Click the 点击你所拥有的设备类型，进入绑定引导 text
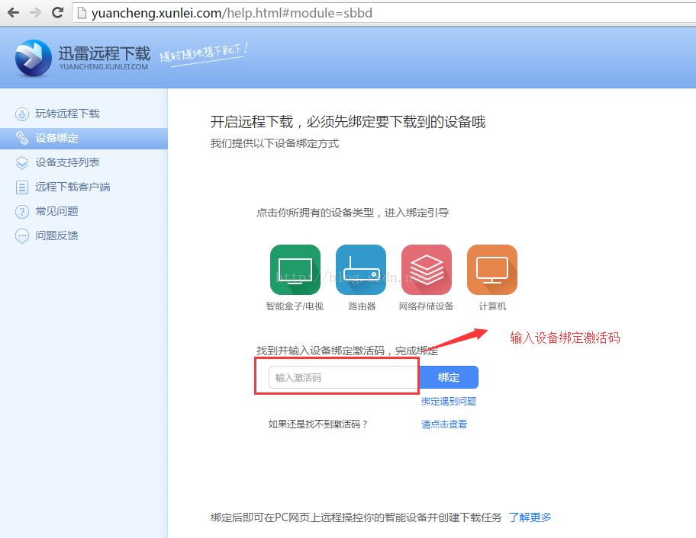696x538 pixels. 353,213
